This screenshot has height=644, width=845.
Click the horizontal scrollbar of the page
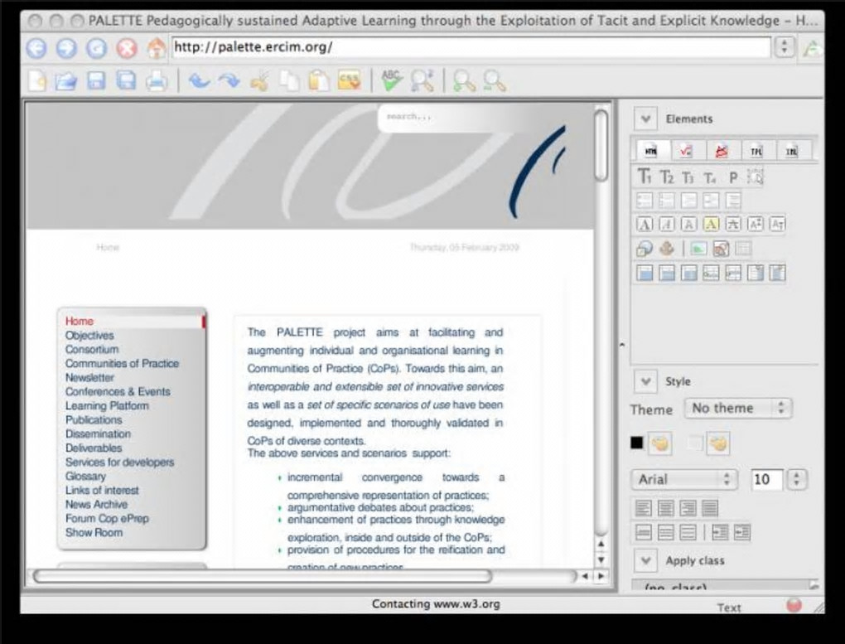tap(263, 576)
